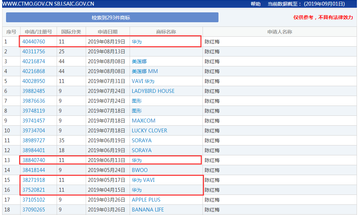358x215 pixels.
Task: Open registration number 40311756
Action: (x=34, y=52)
